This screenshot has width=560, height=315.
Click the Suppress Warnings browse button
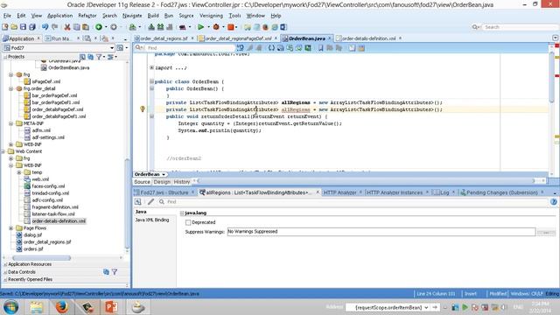point(546,232)
